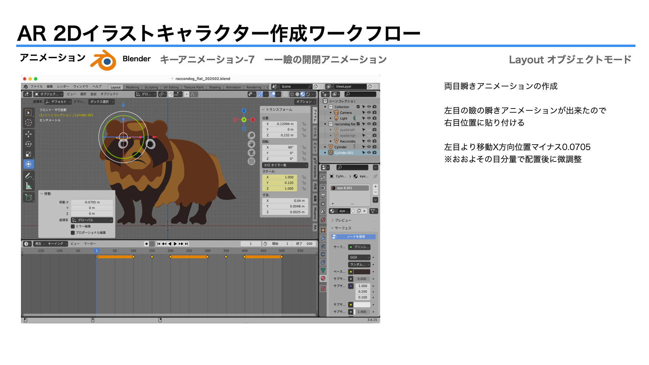
Task: Select the Cursor tool
Action: coord(28,123)
